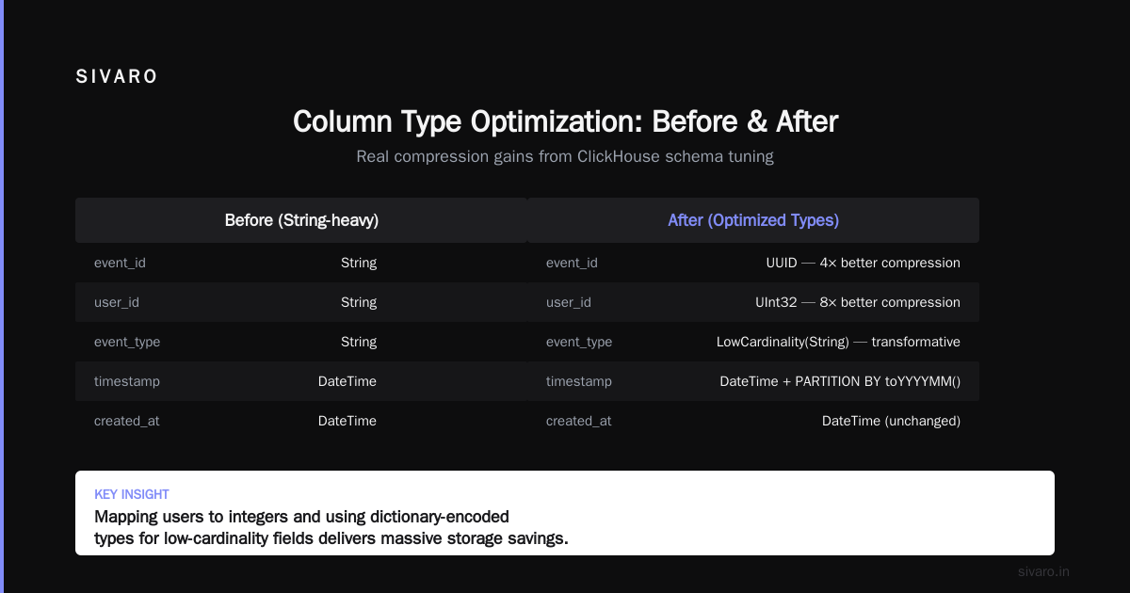Image resolution: width=1130 pixels, height=593 pixels.
Task: Click event_type in the Before table
Action: (x=127, y=342)
